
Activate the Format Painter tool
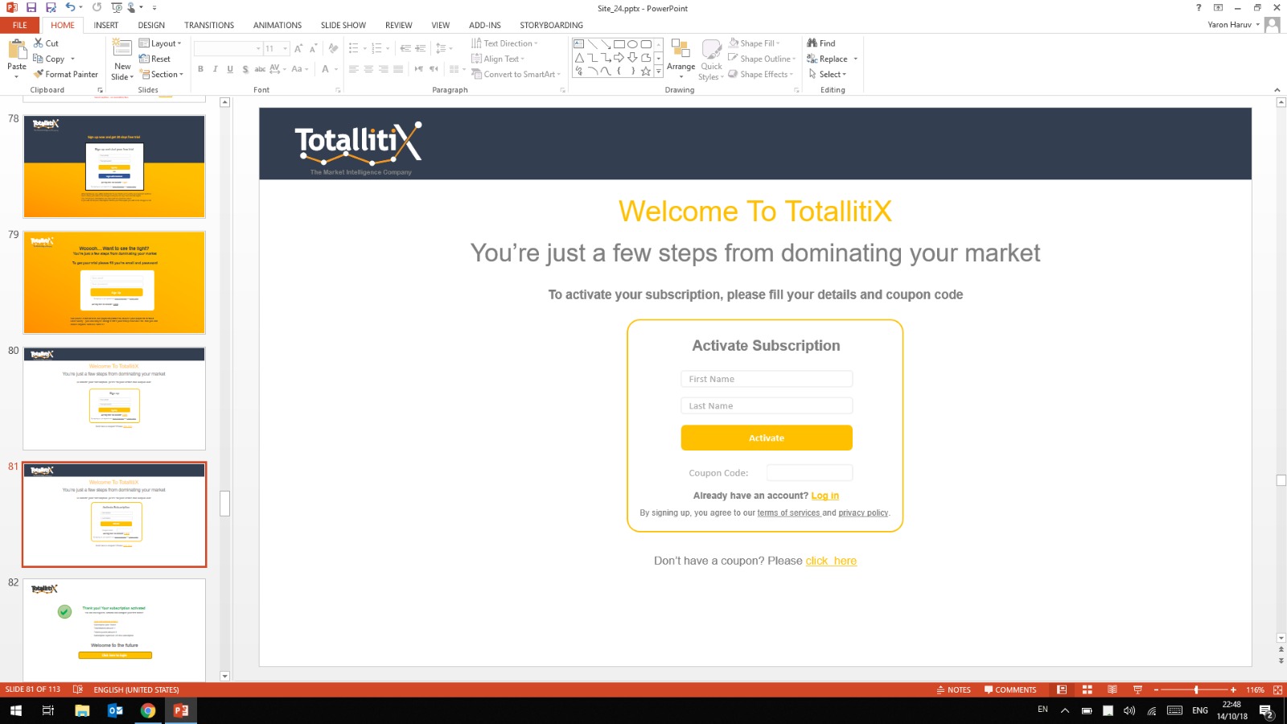(x=66, y=74)
